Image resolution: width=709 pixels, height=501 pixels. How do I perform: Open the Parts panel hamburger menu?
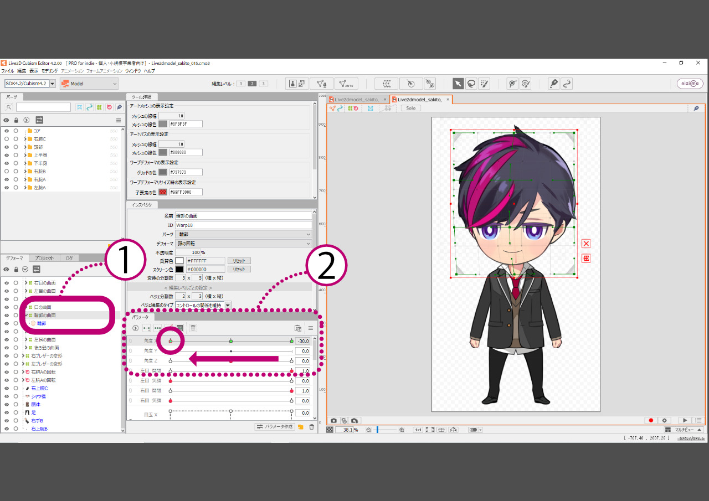[x=118, y=120]
